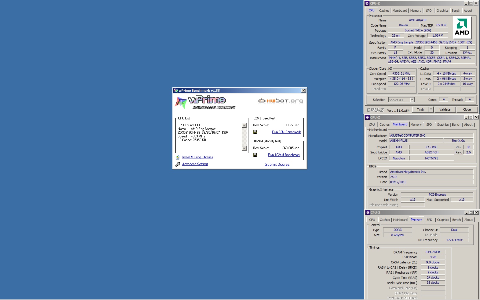Click the Core Speed 4303.51 MHz field

tap(401, 73)
